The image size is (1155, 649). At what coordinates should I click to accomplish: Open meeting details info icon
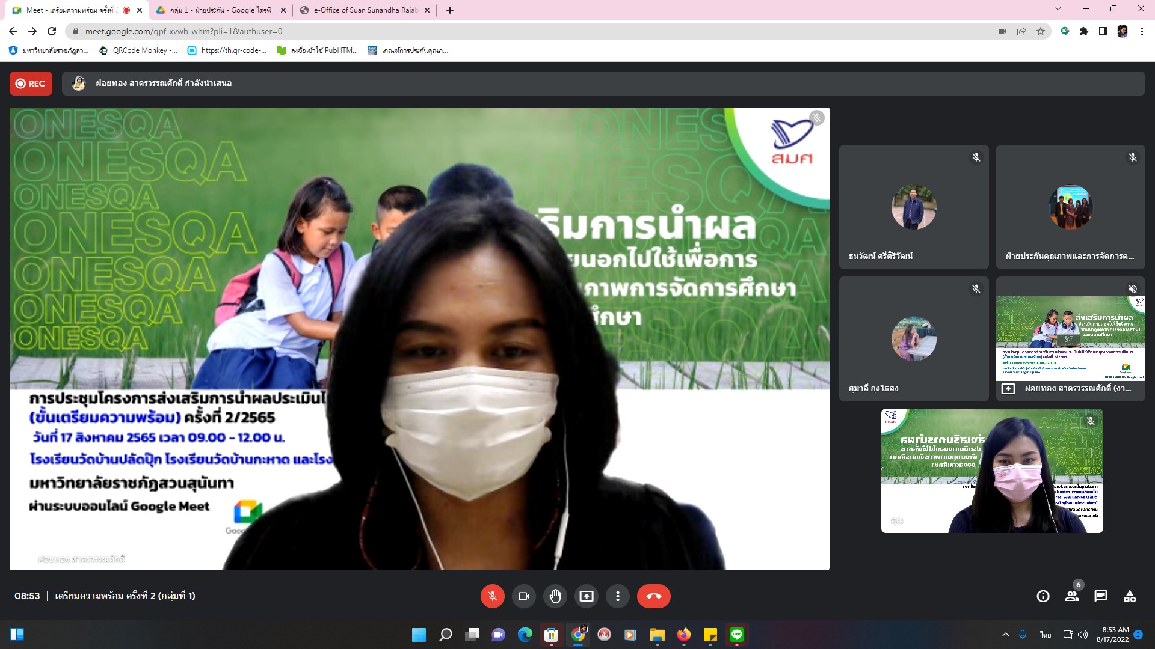click(x=1043, y=596)
